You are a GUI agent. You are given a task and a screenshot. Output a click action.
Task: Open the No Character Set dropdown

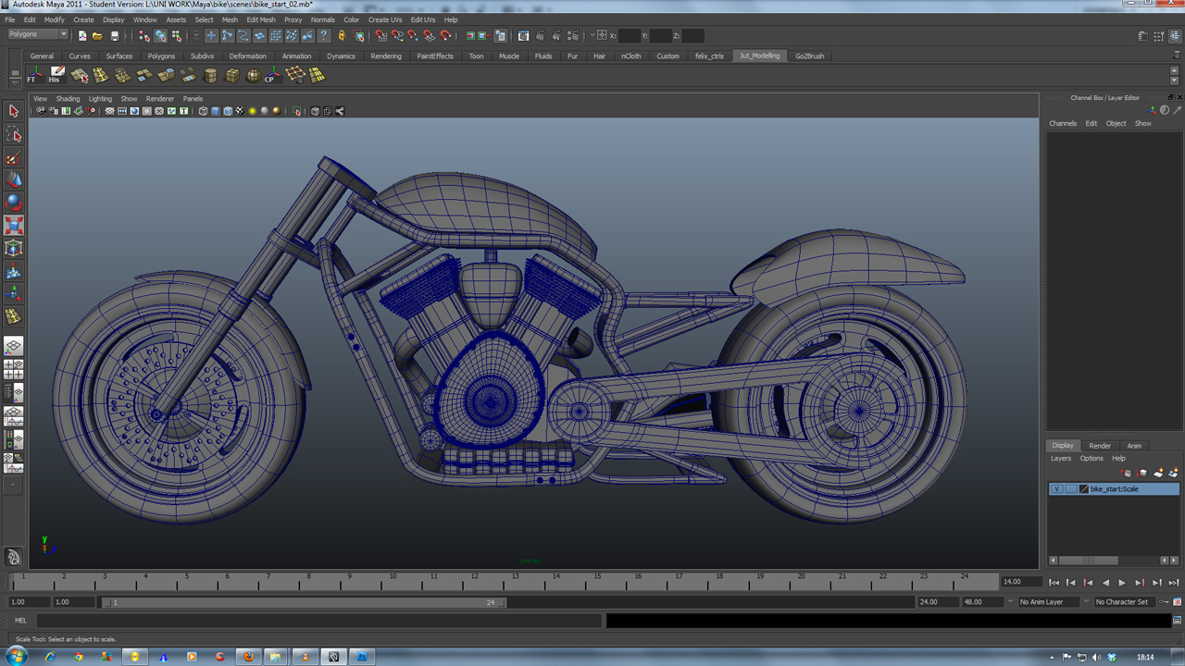(x=1124, y=601)
